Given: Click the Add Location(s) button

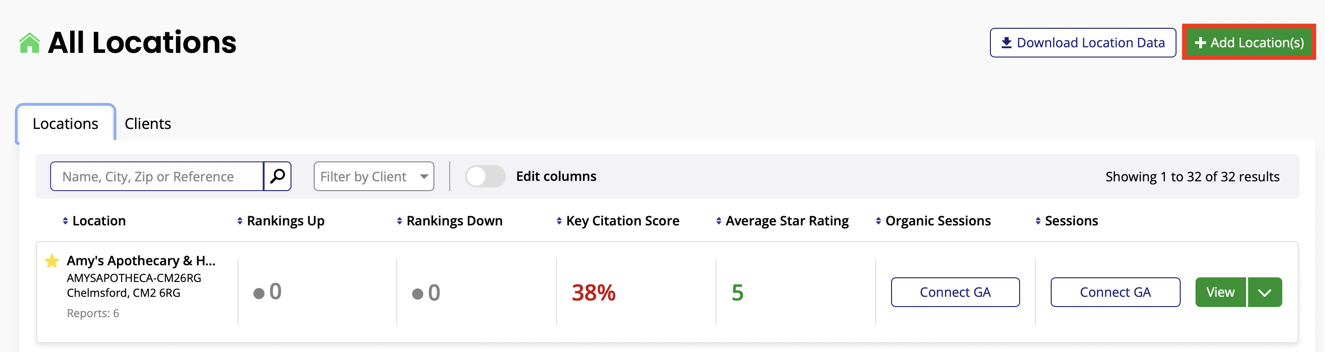Looking at the screenshot, I should pos(1248,43).
